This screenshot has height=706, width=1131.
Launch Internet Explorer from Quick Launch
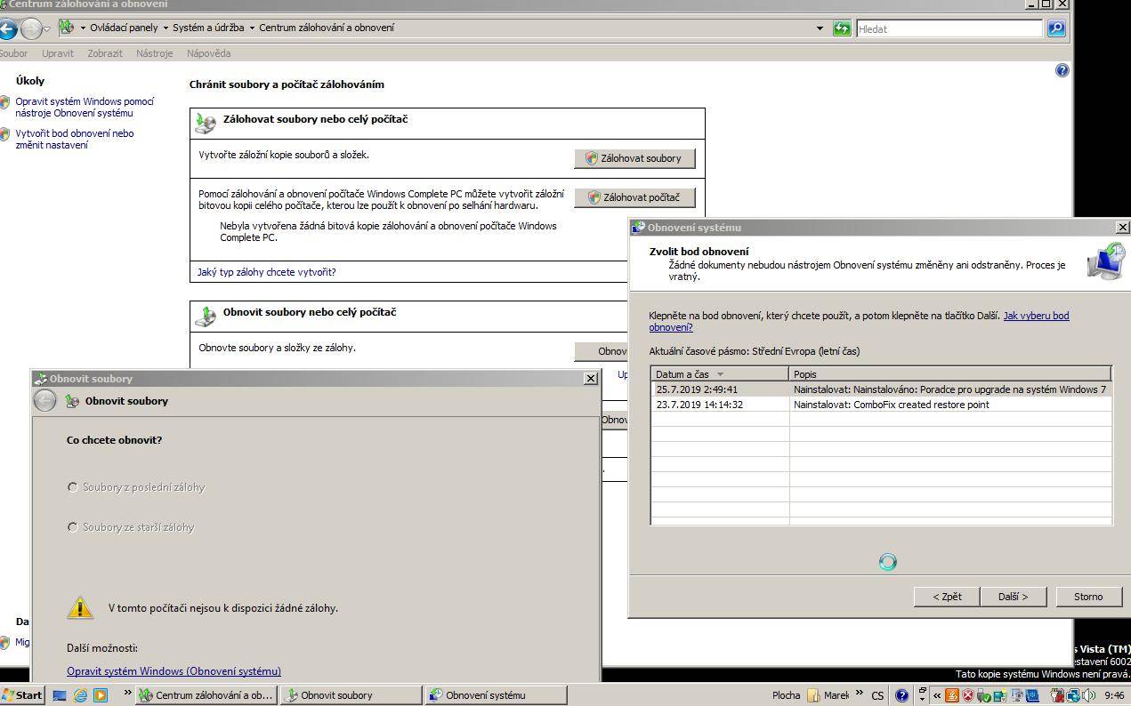tap(80, 695)
